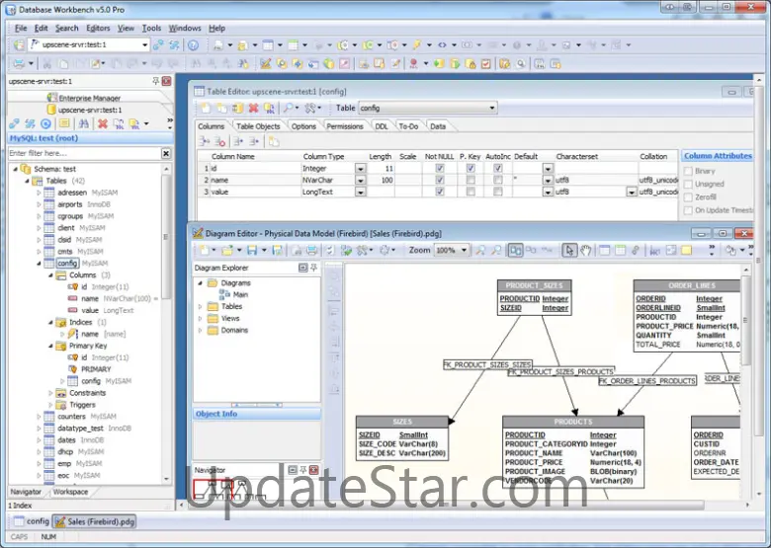Image resolution: width=771 pixels, height=548 pixels.
Task: Select the PRODUCTS table header in diagram
Action: [573, 422]
